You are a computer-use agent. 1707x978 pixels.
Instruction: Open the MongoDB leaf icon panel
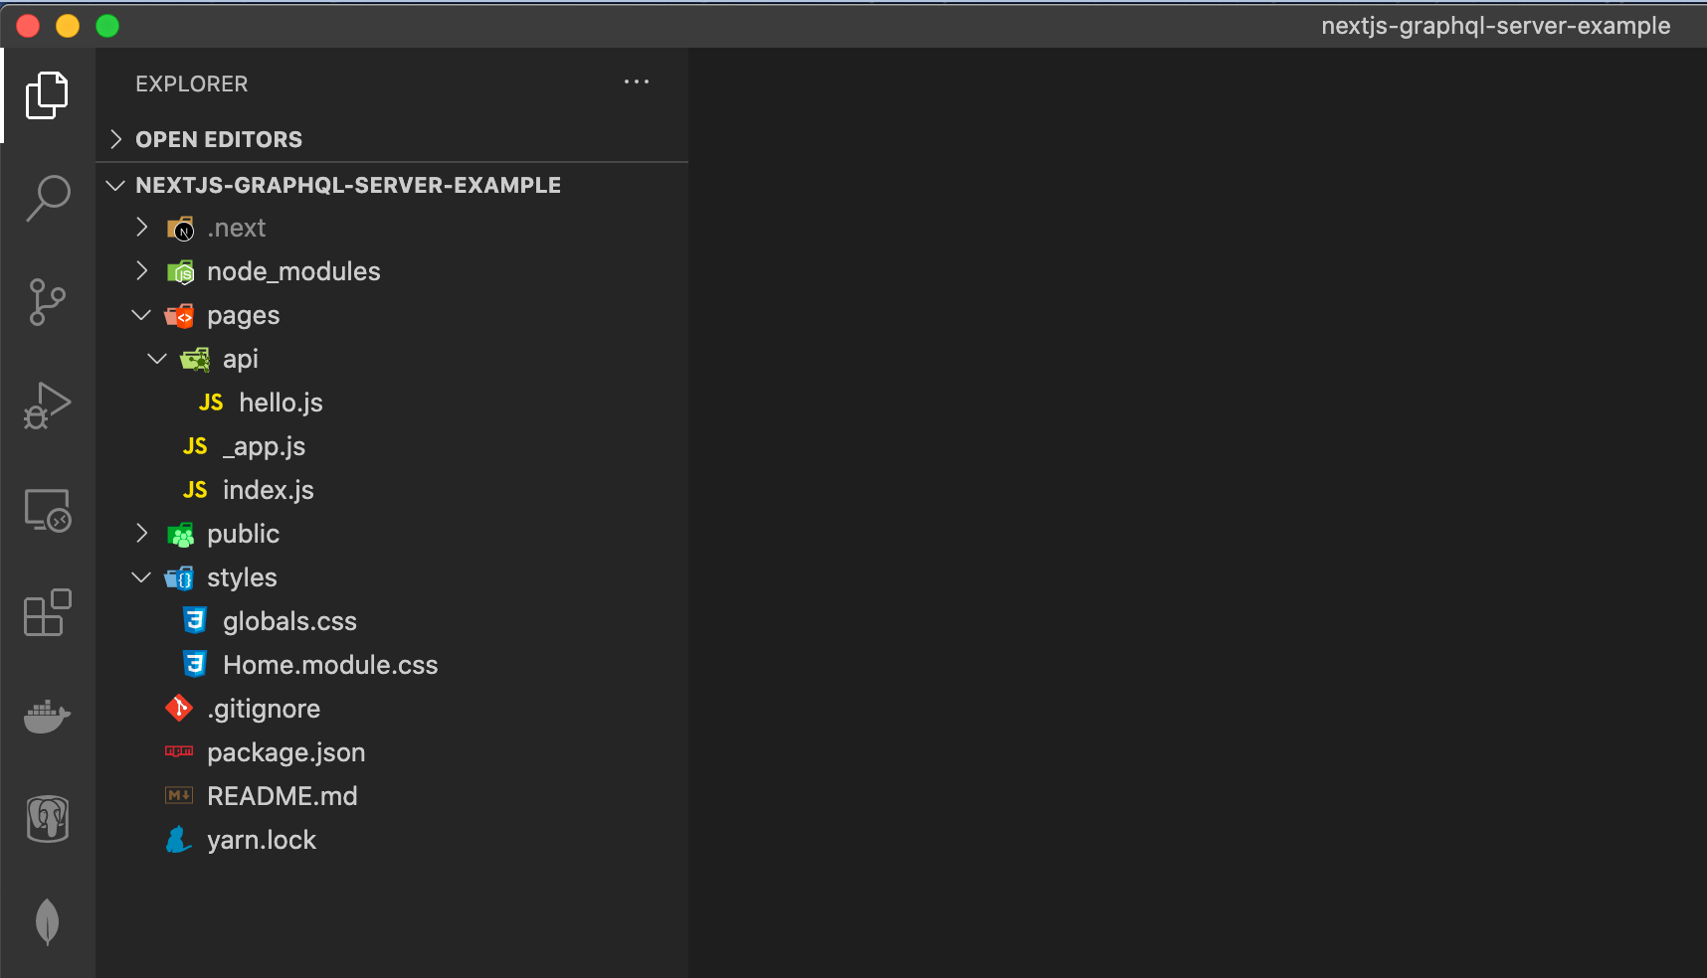point(47,921)
